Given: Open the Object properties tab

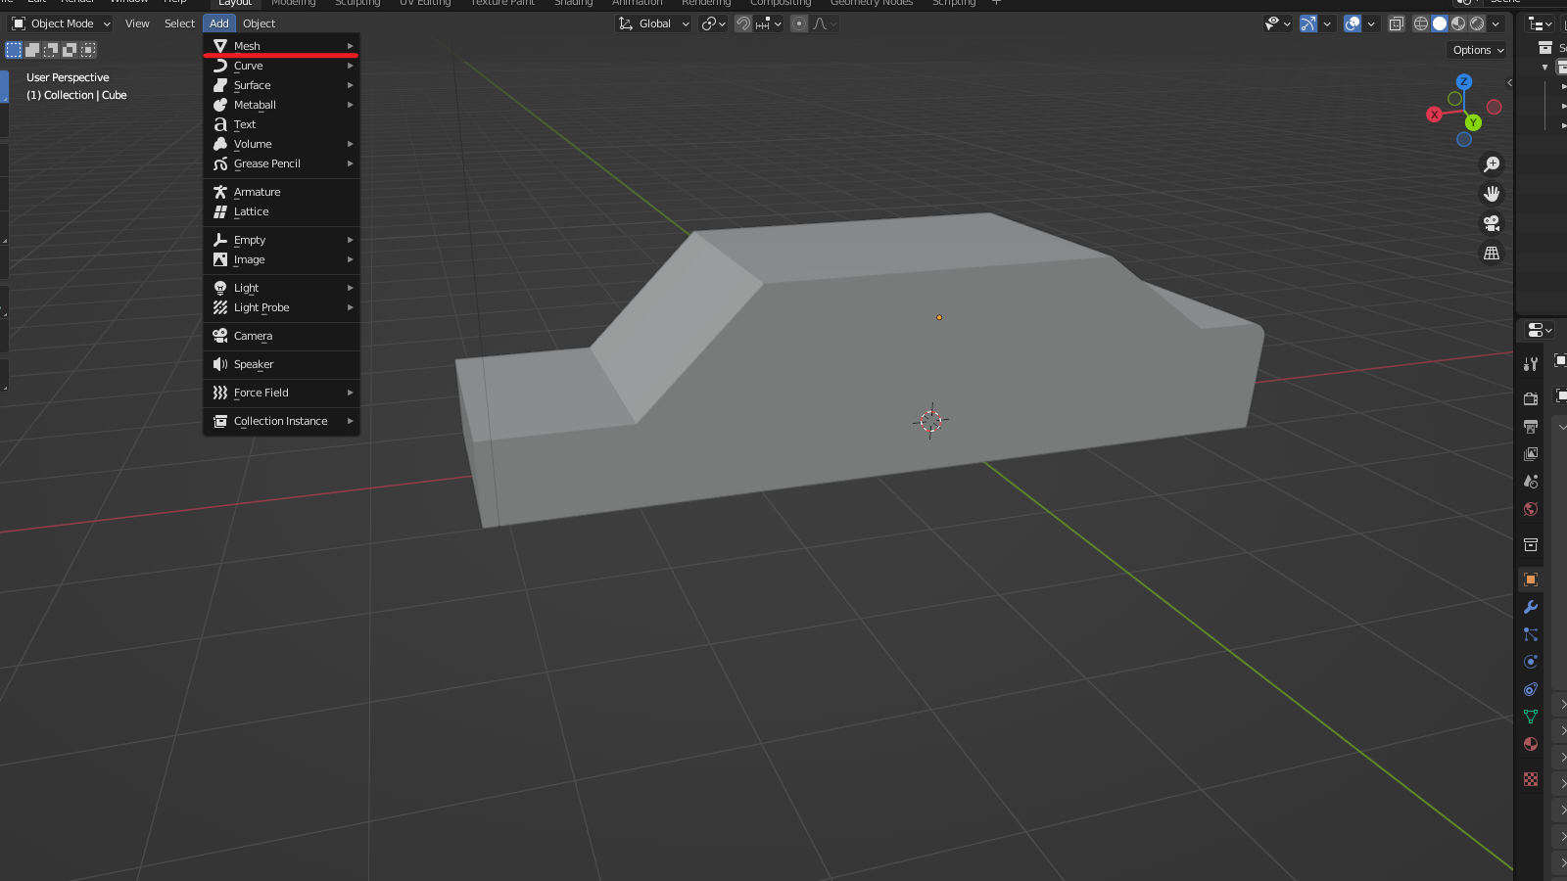Looking at the screenshot, I should (1531, 580).
